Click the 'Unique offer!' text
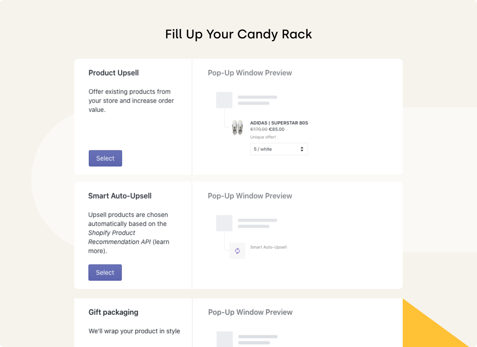 tap(263, 137)
